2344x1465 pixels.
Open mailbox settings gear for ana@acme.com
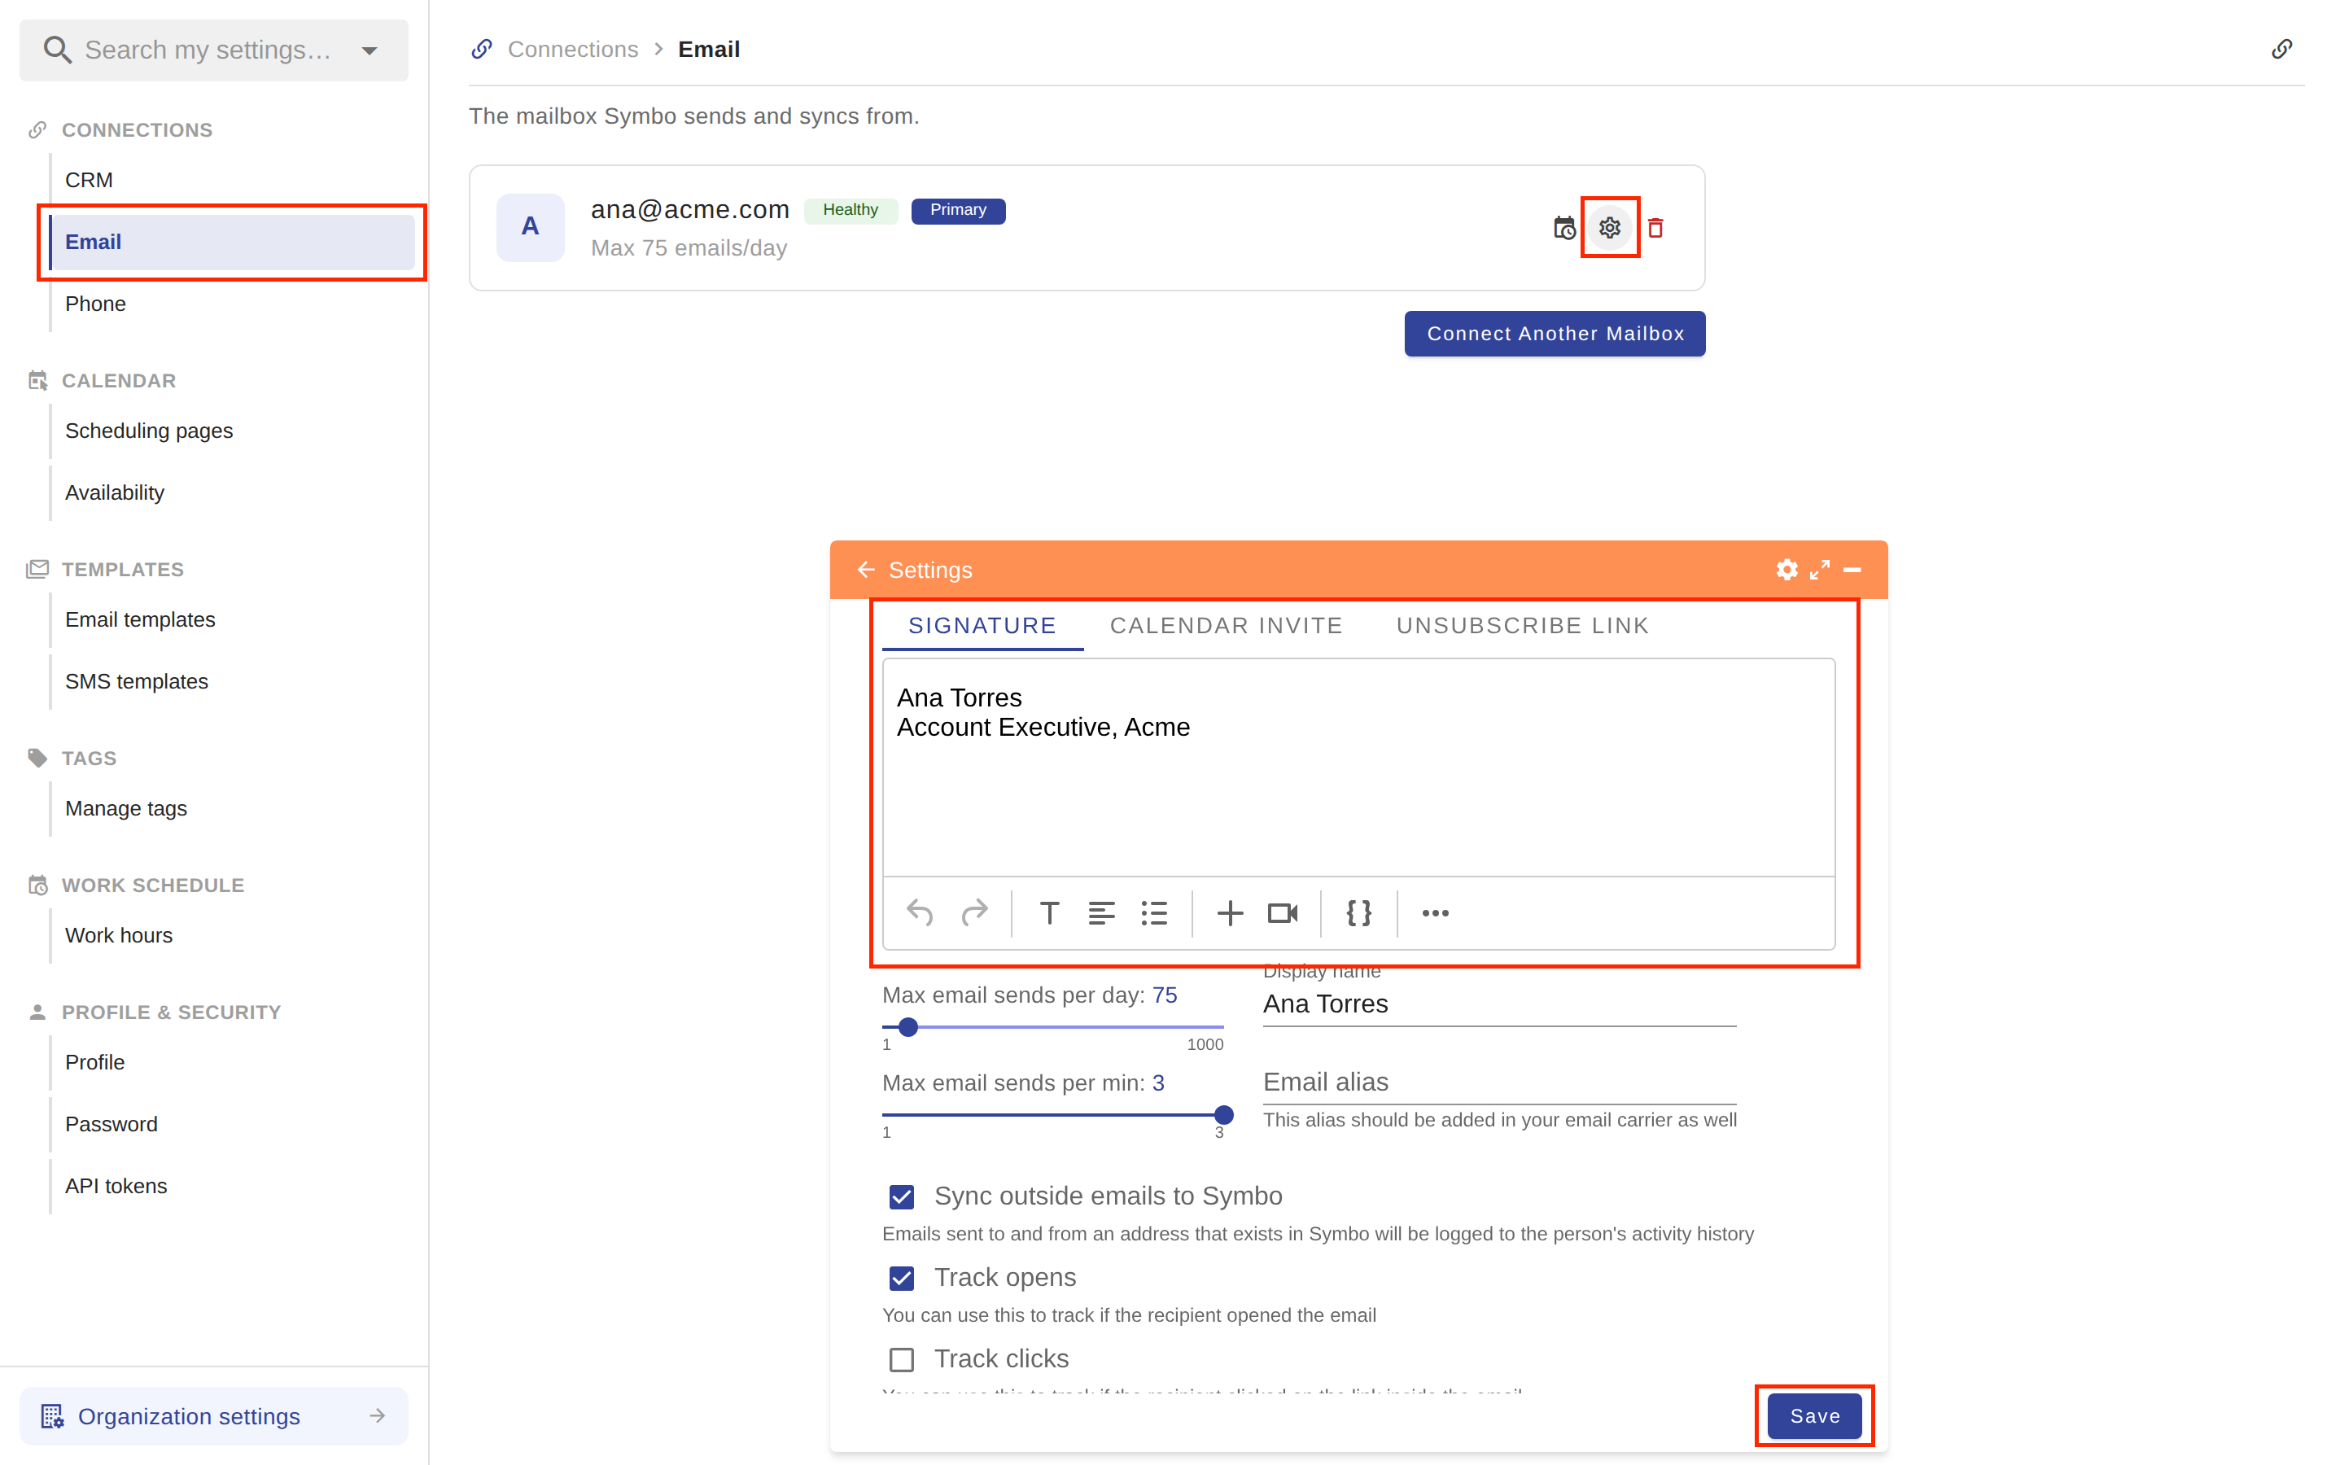[x=1609, y=228]
